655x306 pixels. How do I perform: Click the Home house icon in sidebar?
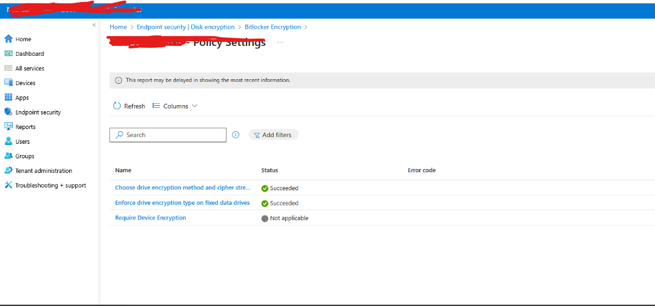[x=9, y=39]
